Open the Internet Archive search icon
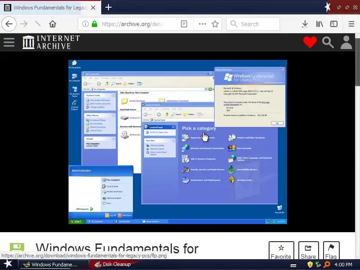The height and width of the screenshot is (270, 360). tap(328, 42)
